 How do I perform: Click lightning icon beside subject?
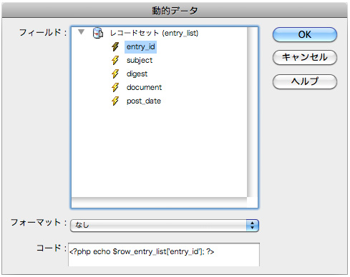tap(115, 60)
